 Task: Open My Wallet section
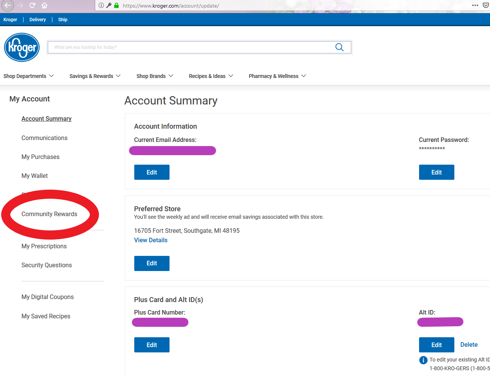click(x=35, y=176)
